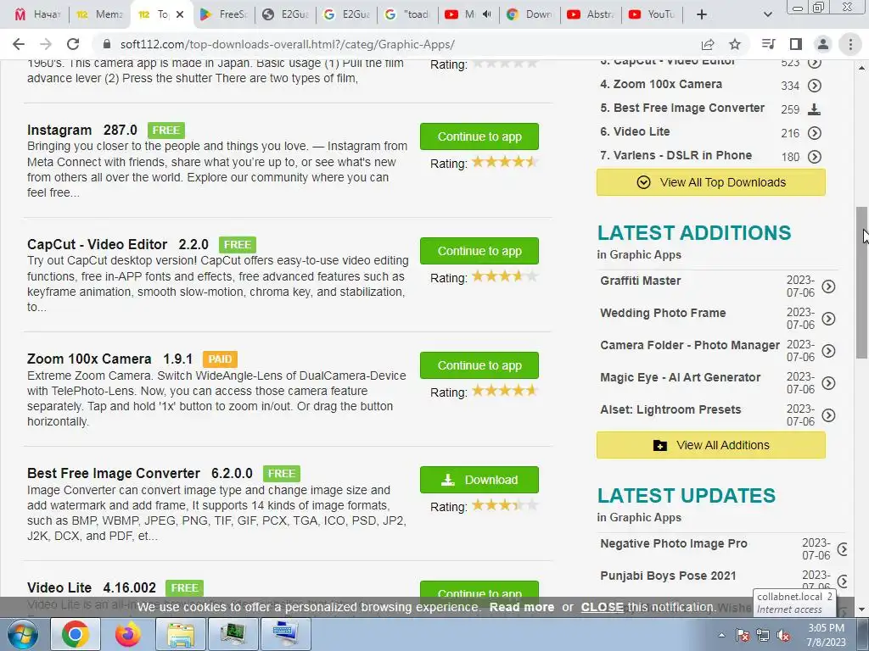Click the FREE badge next to Instagram
The width and height of the screenshot is (869, 651).
click(166, 130)
